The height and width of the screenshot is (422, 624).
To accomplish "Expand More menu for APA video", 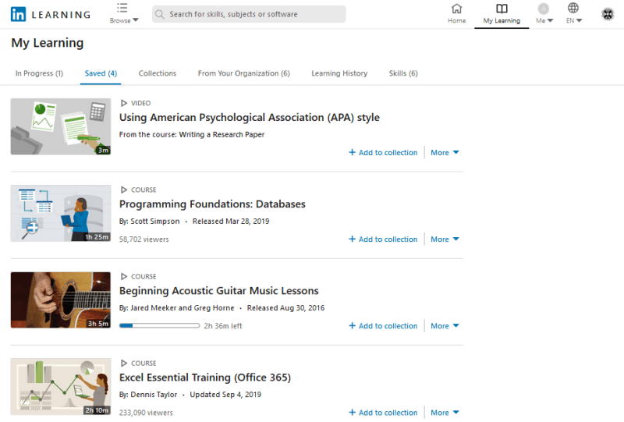I will click(445, 152).
